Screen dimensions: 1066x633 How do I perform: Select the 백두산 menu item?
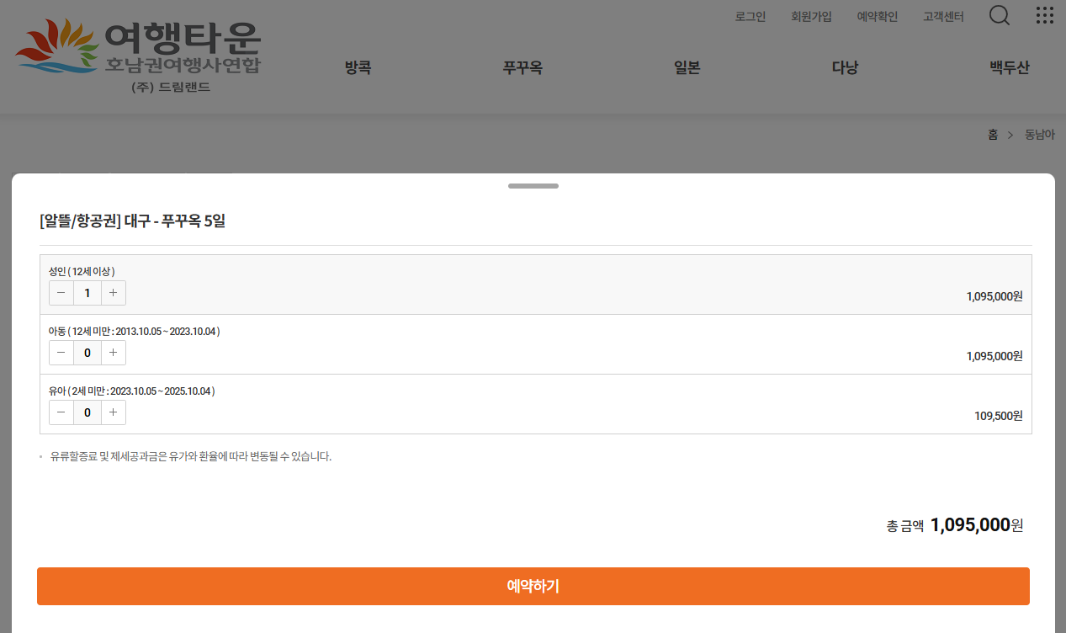point(1009,68)
